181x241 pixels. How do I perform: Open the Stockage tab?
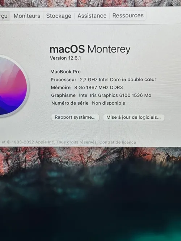click(x=59, y=16)
